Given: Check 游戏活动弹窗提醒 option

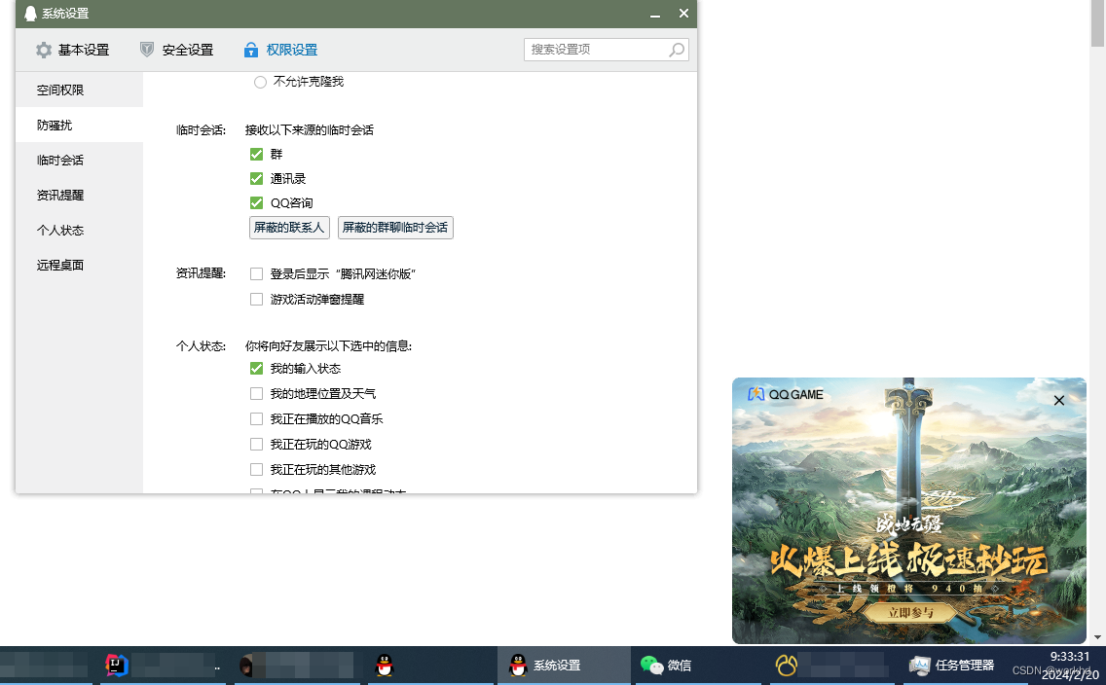Looking at the screenshot, I should pos(257,300).
